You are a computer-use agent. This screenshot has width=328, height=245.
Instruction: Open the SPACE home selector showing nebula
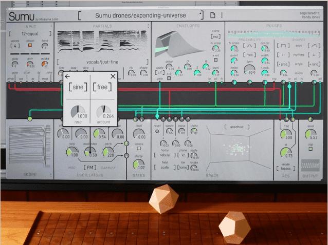(x=165, y=155)
